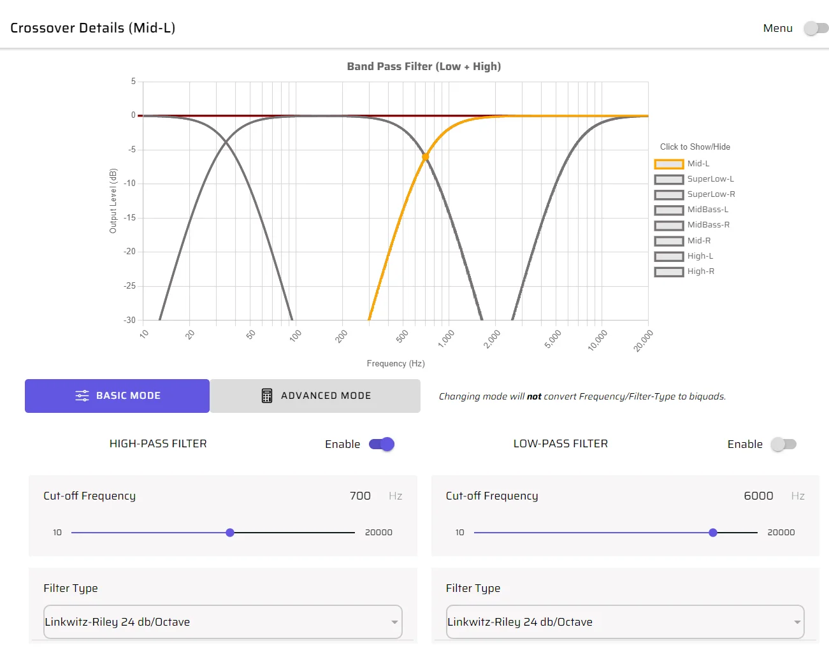The height and width of the screenshot is (655, 829).
Task: Switch to Advanced Mode tab
Action: (315, 396)
